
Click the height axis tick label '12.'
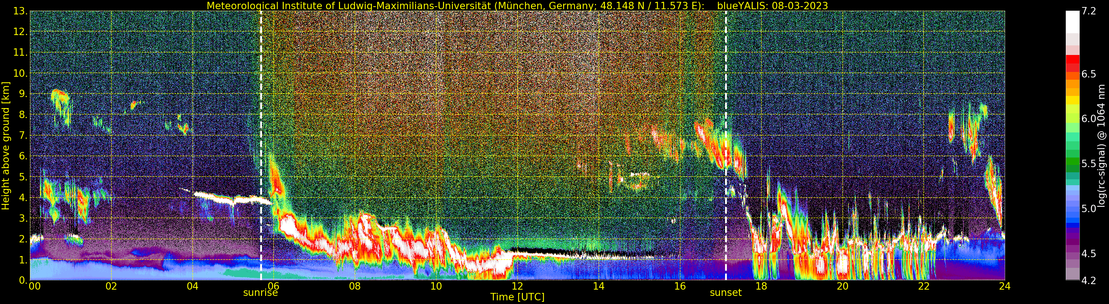(20, 32)
